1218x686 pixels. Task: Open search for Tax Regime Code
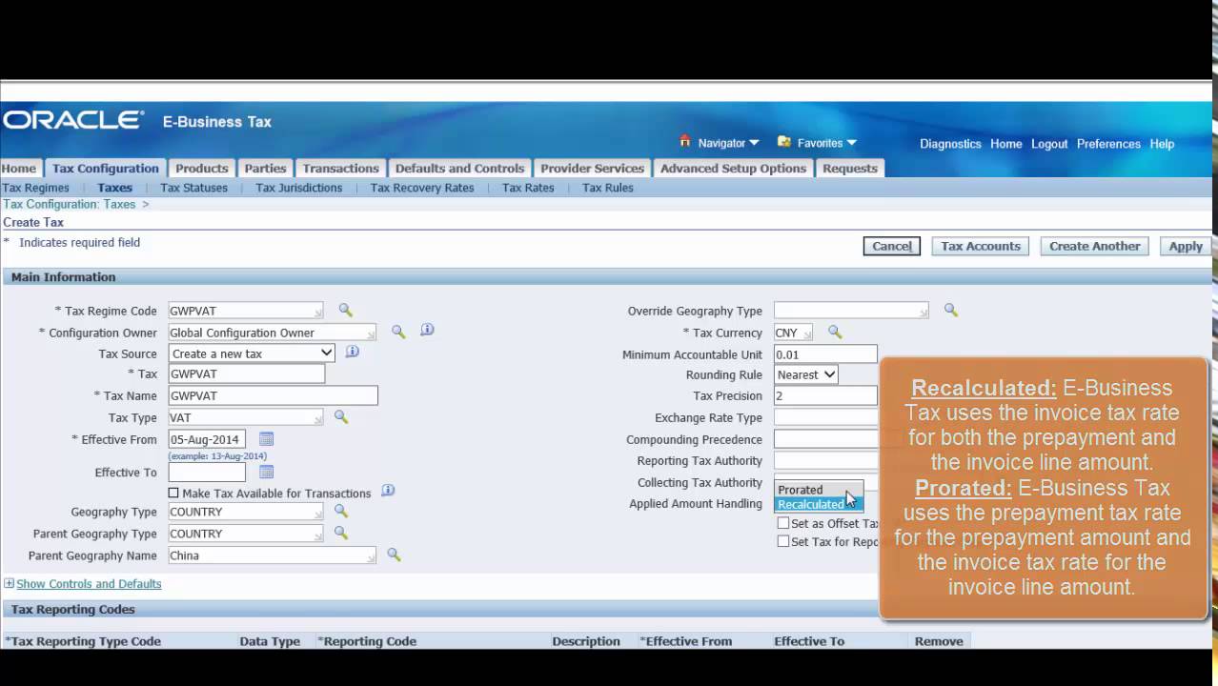point(345,310)
